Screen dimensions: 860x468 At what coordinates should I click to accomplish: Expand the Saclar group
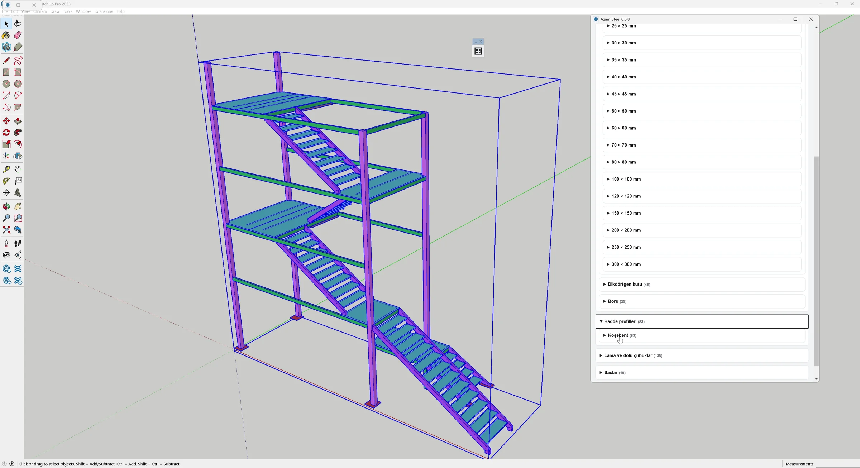[x=702, y=373]
